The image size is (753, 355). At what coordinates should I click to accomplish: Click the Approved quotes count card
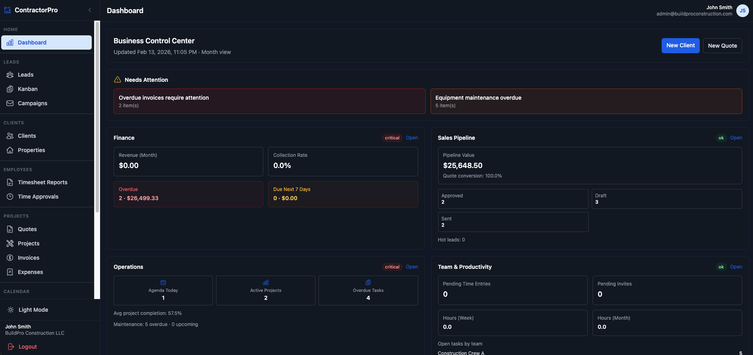pos(513,199)
